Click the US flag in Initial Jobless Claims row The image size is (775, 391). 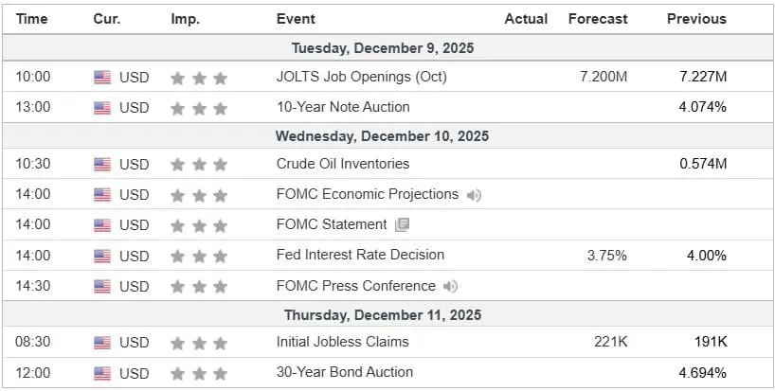point(102,342)
